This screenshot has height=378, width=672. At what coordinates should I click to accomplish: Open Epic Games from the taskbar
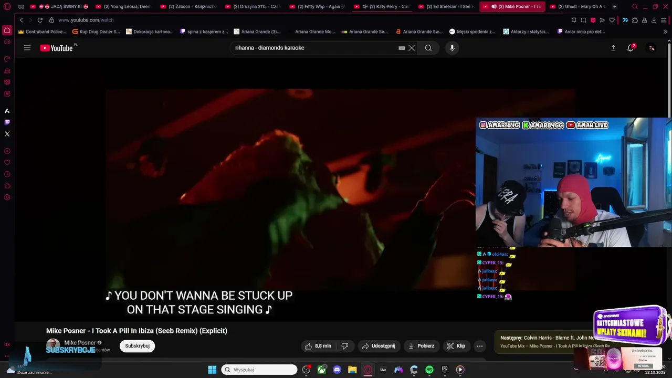coord(445,370)
